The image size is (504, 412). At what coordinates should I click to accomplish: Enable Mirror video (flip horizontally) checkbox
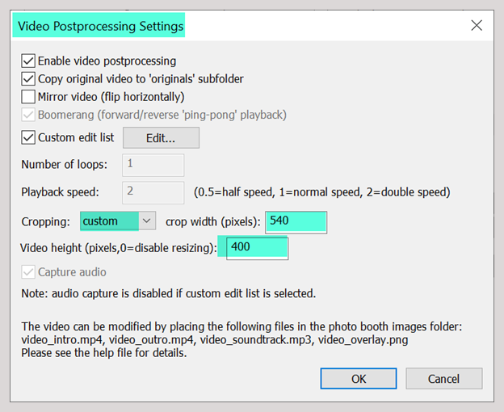pyautogui.click(x=28, y=97)
